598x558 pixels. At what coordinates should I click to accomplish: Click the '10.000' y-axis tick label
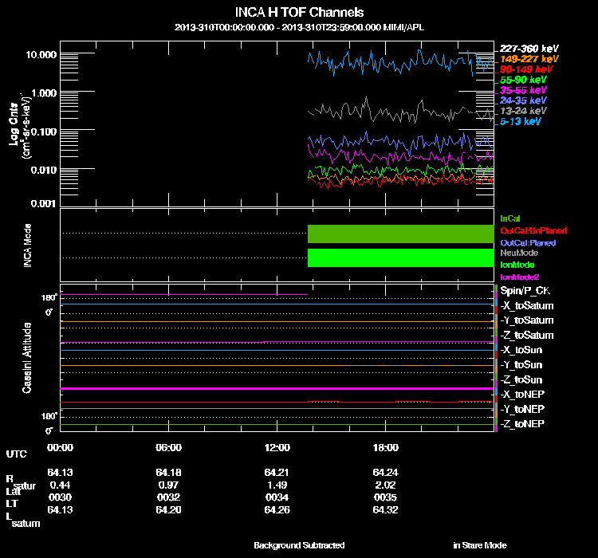click(x=41, y=55)
